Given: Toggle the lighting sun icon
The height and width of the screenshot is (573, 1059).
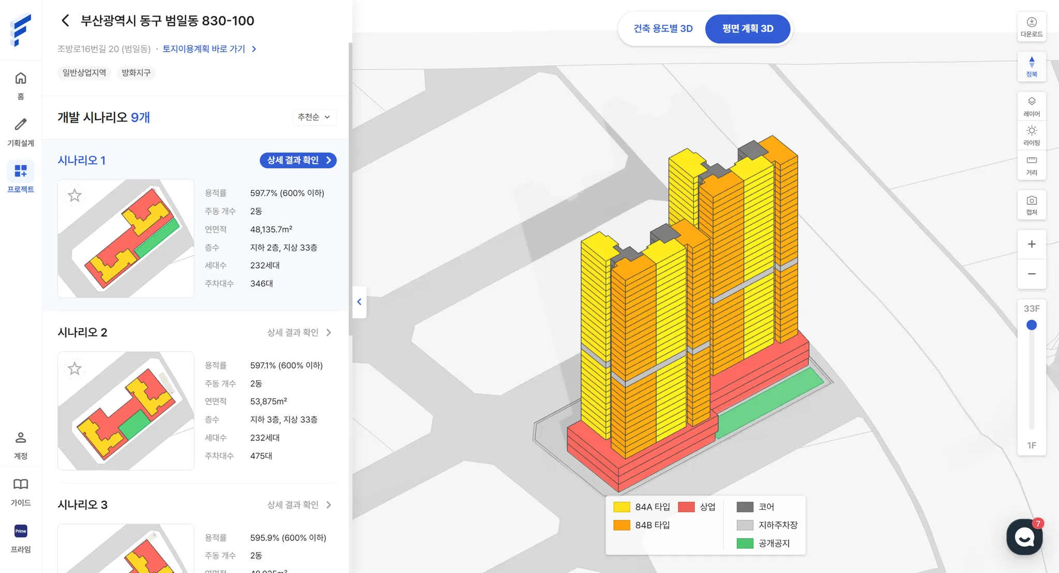Looking at the screenshot, I should (1031, 135).
